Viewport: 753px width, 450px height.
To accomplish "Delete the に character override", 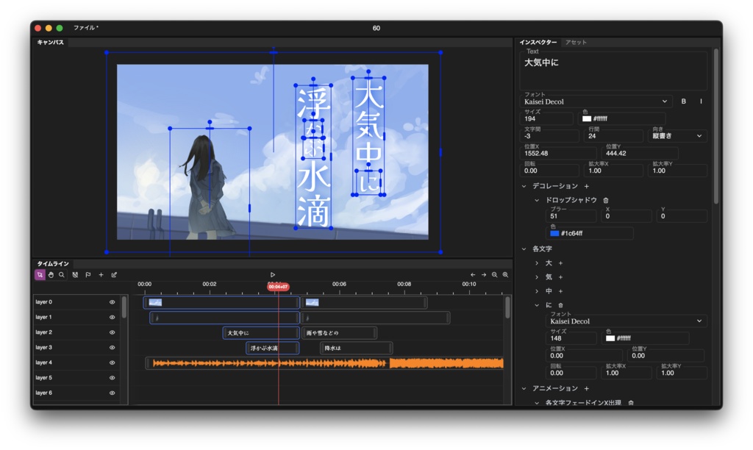I will [x=560, y=305].
